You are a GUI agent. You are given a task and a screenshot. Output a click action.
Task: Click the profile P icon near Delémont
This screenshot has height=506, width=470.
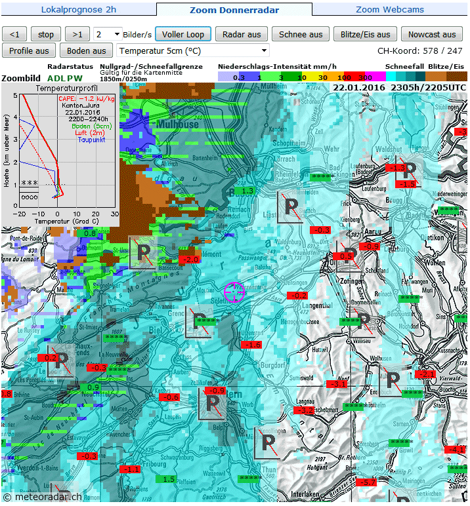tap(143, 252)
